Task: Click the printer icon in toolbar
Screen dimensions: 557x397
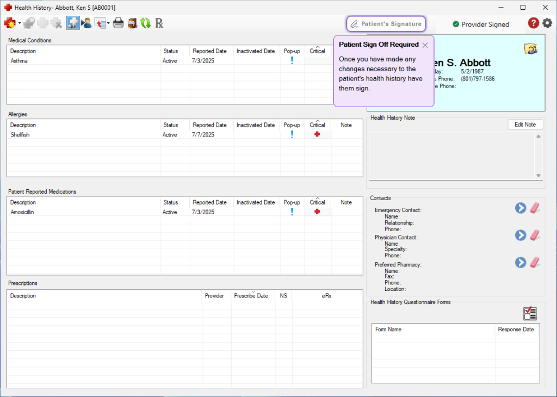Action: tap(118, 23)
